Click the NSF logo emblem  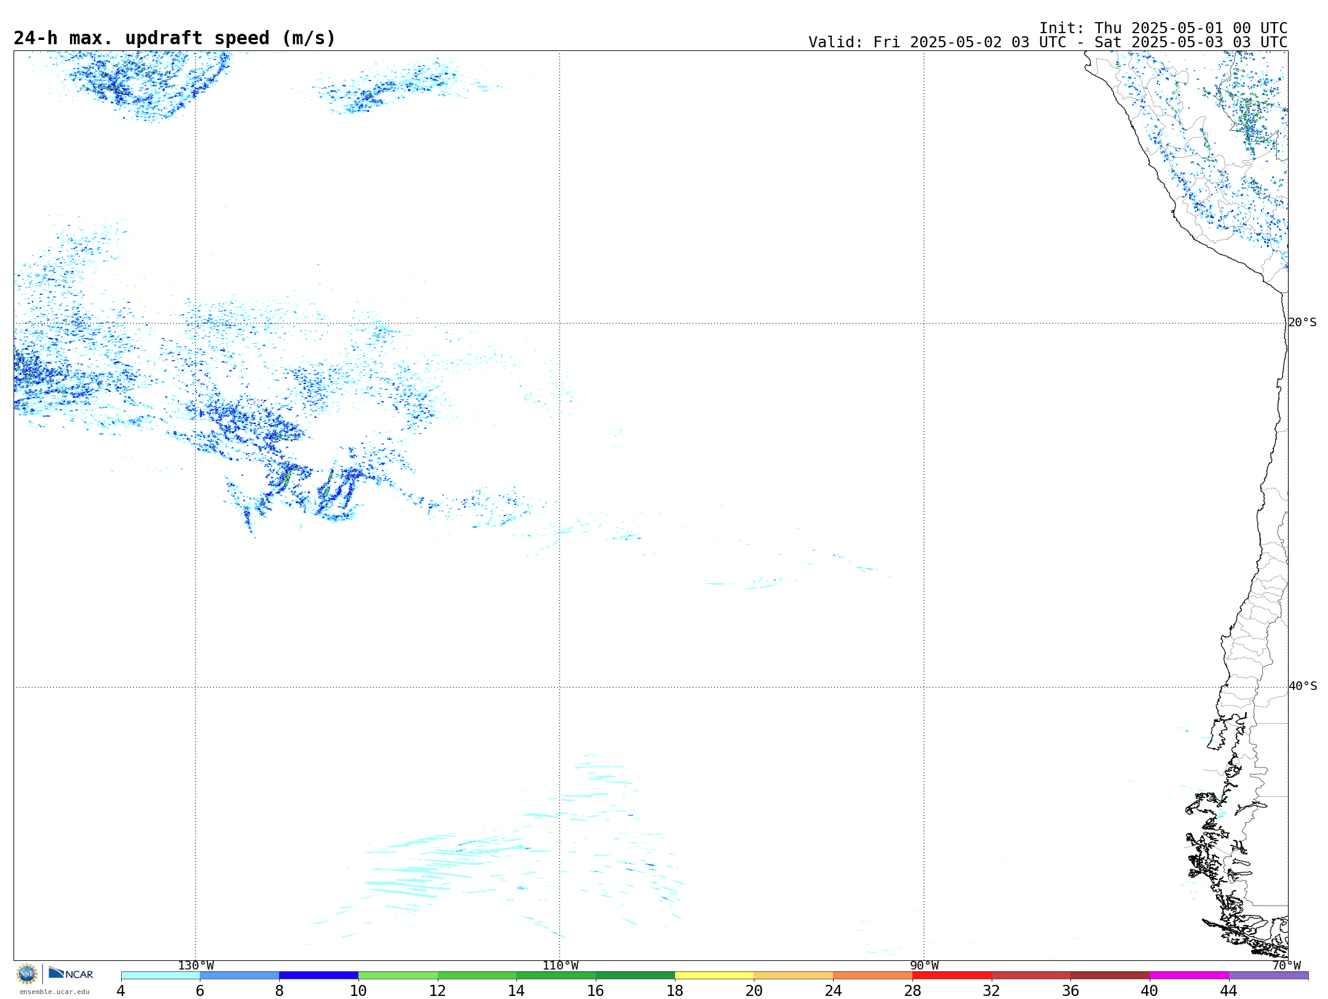click(x=27, y=974)
